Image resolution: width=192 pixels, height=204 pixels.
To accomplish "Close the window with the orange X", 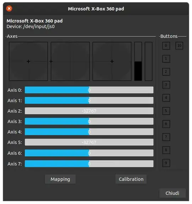I will coord(9,9).
